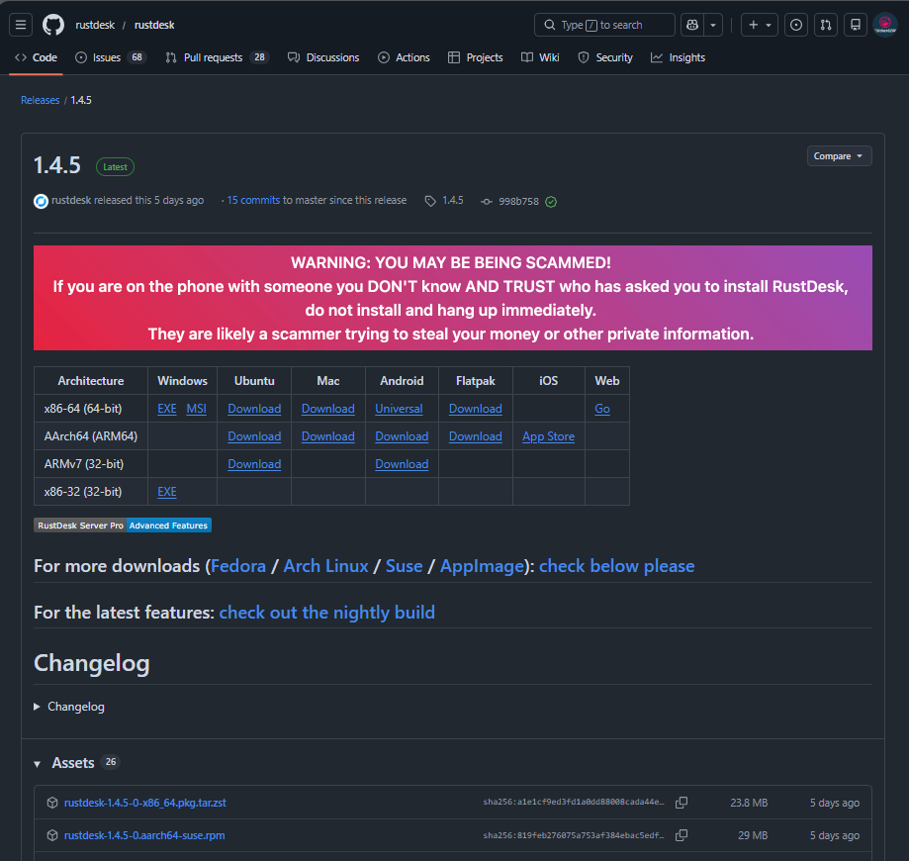Screen dimensions: 909x861
Task: Click package icon beside aarch64-suse.rpm asset
Action: (52, 835)
